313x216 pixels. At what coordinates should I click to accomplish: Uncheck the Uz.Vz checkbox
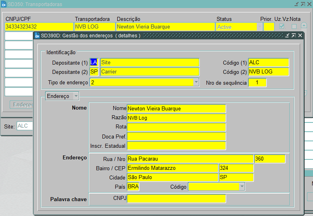point(282,26)
